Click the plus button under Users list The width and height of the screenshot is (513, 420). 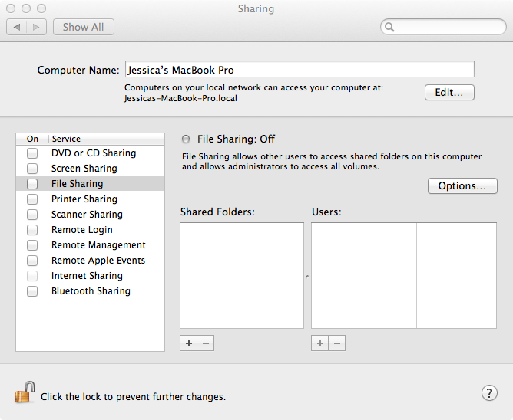click(x=320, y=343)
